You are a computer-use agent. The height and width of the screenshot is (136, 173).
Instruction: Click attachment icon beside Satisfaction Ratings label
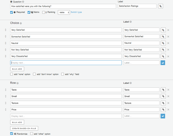(x=161, y=6)
